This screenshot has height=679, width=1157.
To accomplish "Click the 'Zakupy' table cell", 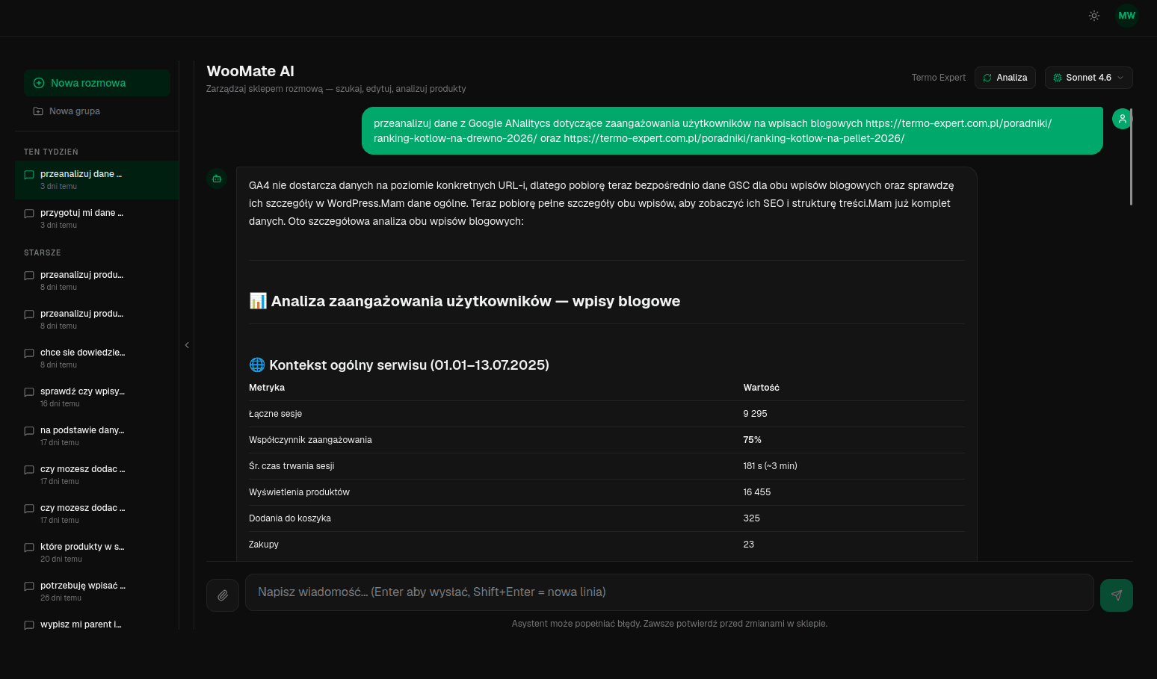I will click(x=264, y=545).
